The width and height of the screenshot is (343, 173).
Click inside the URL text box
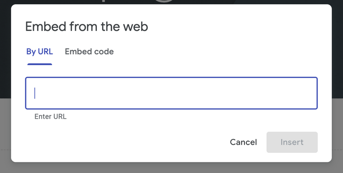tap(171, 93)
